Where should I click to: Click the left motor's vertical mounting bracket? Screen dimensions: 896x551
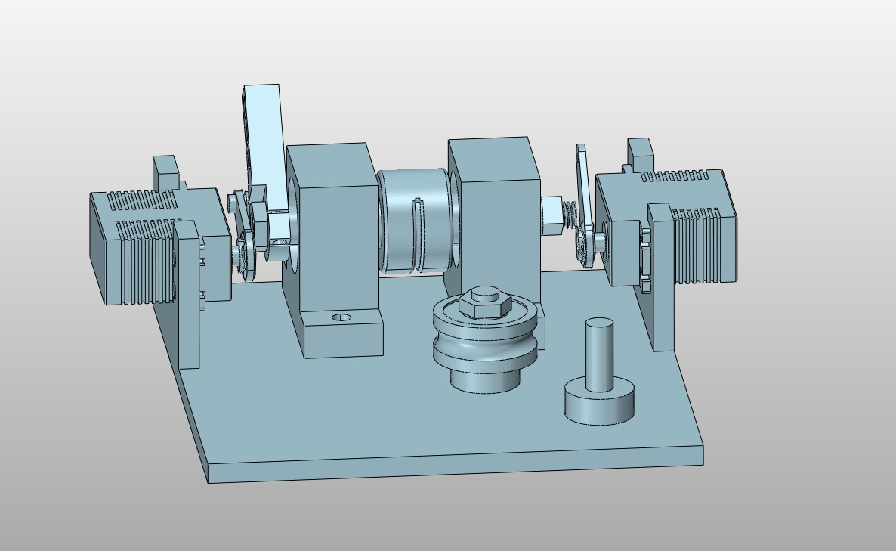[x=187, y=302]
